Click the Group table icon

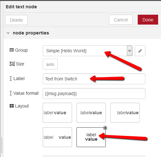click(11, 50)
